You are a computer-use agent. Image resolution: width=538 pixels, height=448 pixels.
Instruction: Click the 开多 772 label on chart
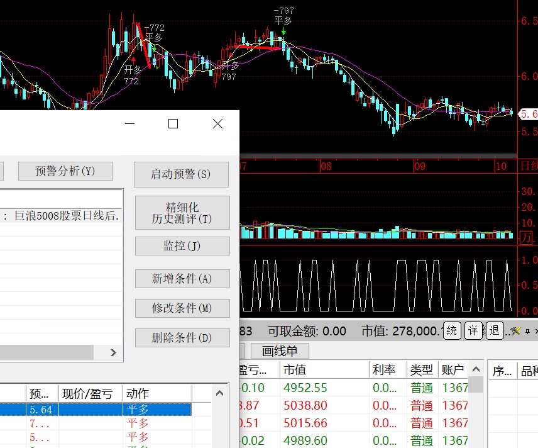point(133,76)
